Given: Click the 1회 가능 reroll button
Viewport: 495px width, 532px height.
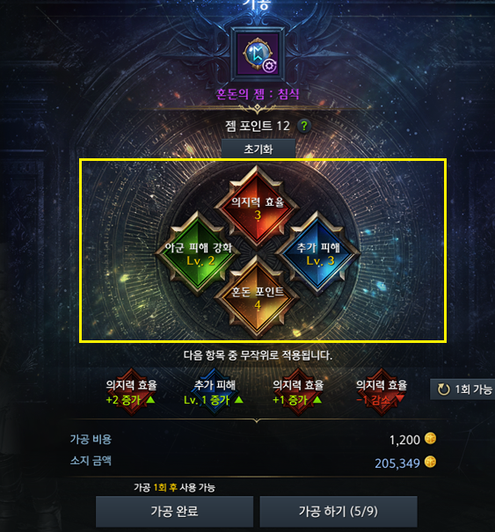Looking at the screenshot, I should 462,390.
